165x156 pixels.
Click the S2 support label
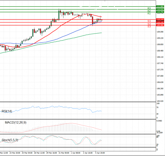coord(149,24)
